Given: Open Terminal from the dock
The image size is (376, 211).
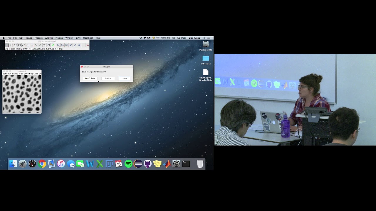Looking at the screenshot, I should pos(186,164).
